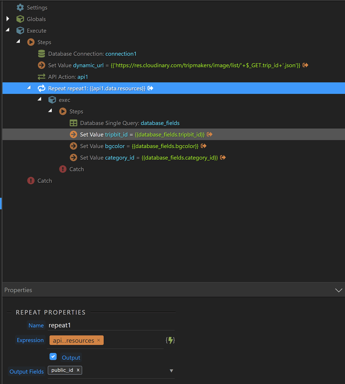The width and height of the screenshot is (345, 384).
Task: Click the Set Value icon for dynamic_url
Action: [41, 65]
